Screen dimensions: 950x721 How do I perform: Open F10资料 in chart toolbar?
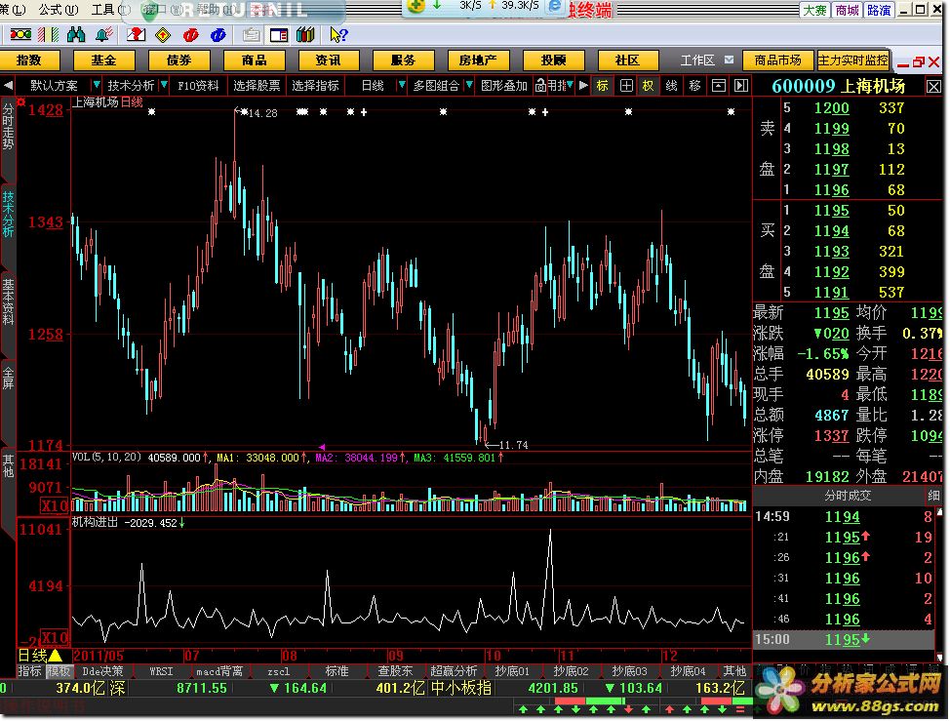coord(198,86)
